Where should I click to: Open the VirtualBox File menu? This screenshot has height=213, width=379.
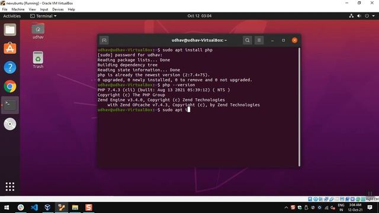(5, 9)
